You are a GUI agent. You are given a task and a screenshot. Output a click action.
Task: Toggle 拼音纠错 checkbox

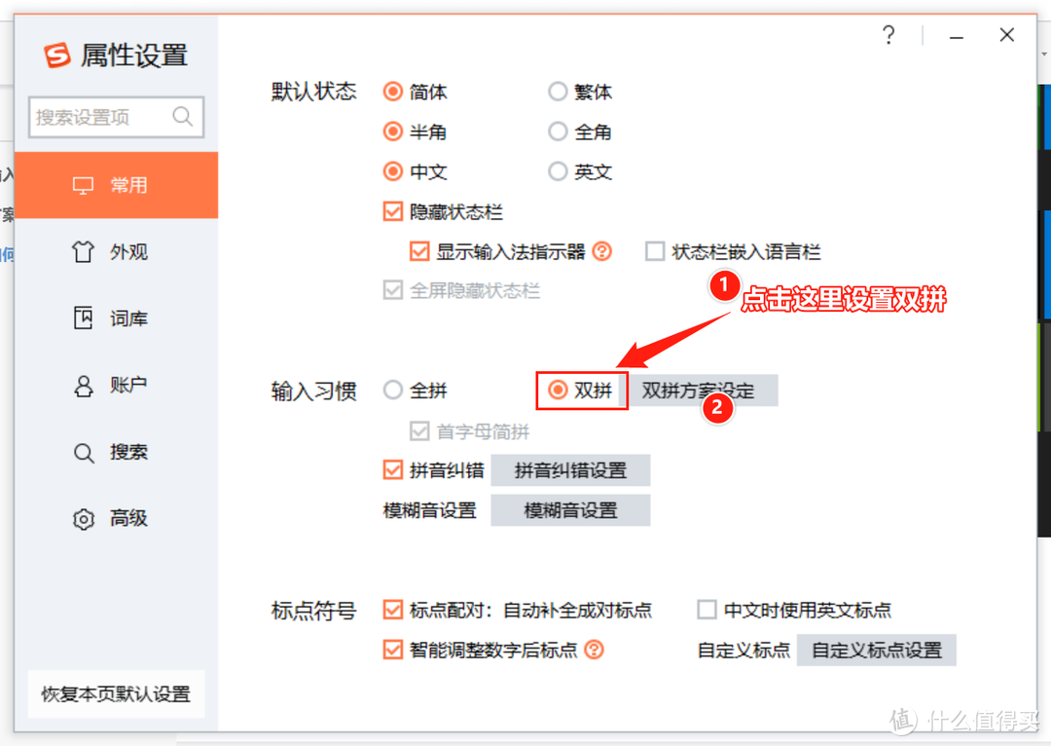click(393, 469)
